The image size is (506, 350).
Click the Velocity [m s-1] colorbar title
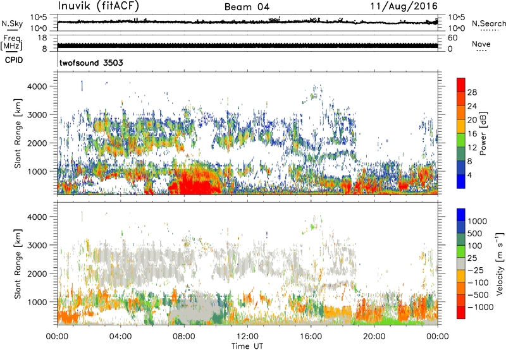500,263
